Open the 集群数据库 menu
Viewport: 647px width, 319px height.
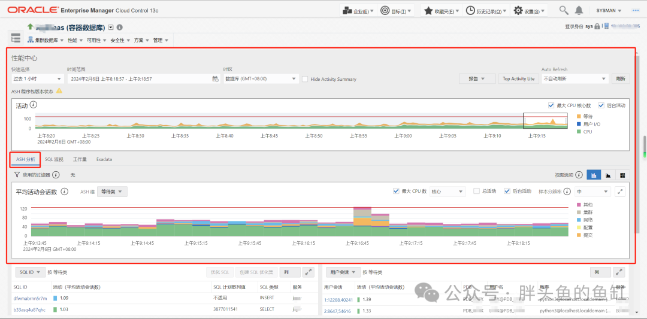click(x=46, y=40)
